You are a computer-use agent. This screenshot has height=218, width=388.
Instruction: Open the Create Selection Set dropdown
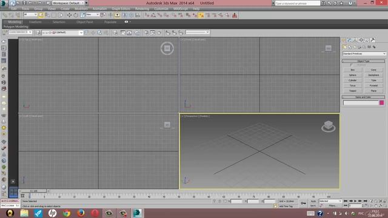coord(20,32)
